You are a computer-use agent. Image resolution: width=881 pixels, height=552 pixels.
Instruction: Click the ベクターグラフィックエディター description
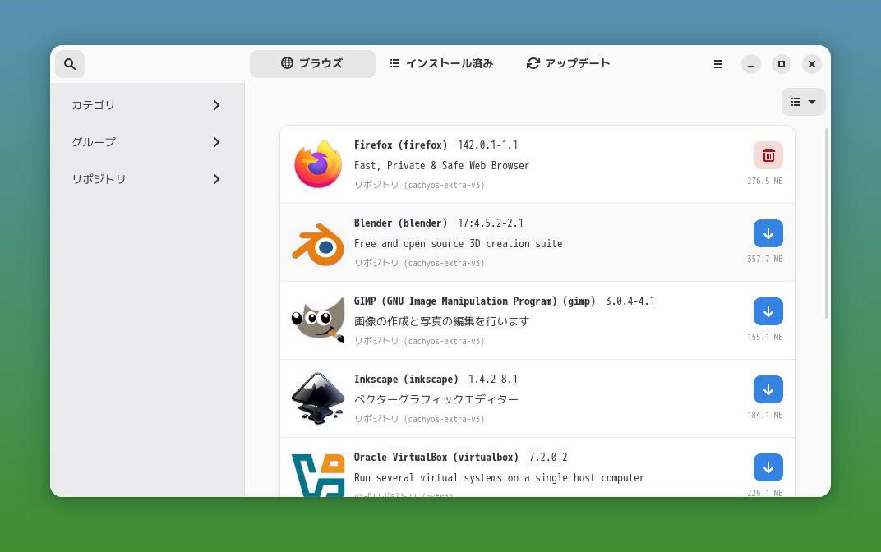(x=436, y=399)
